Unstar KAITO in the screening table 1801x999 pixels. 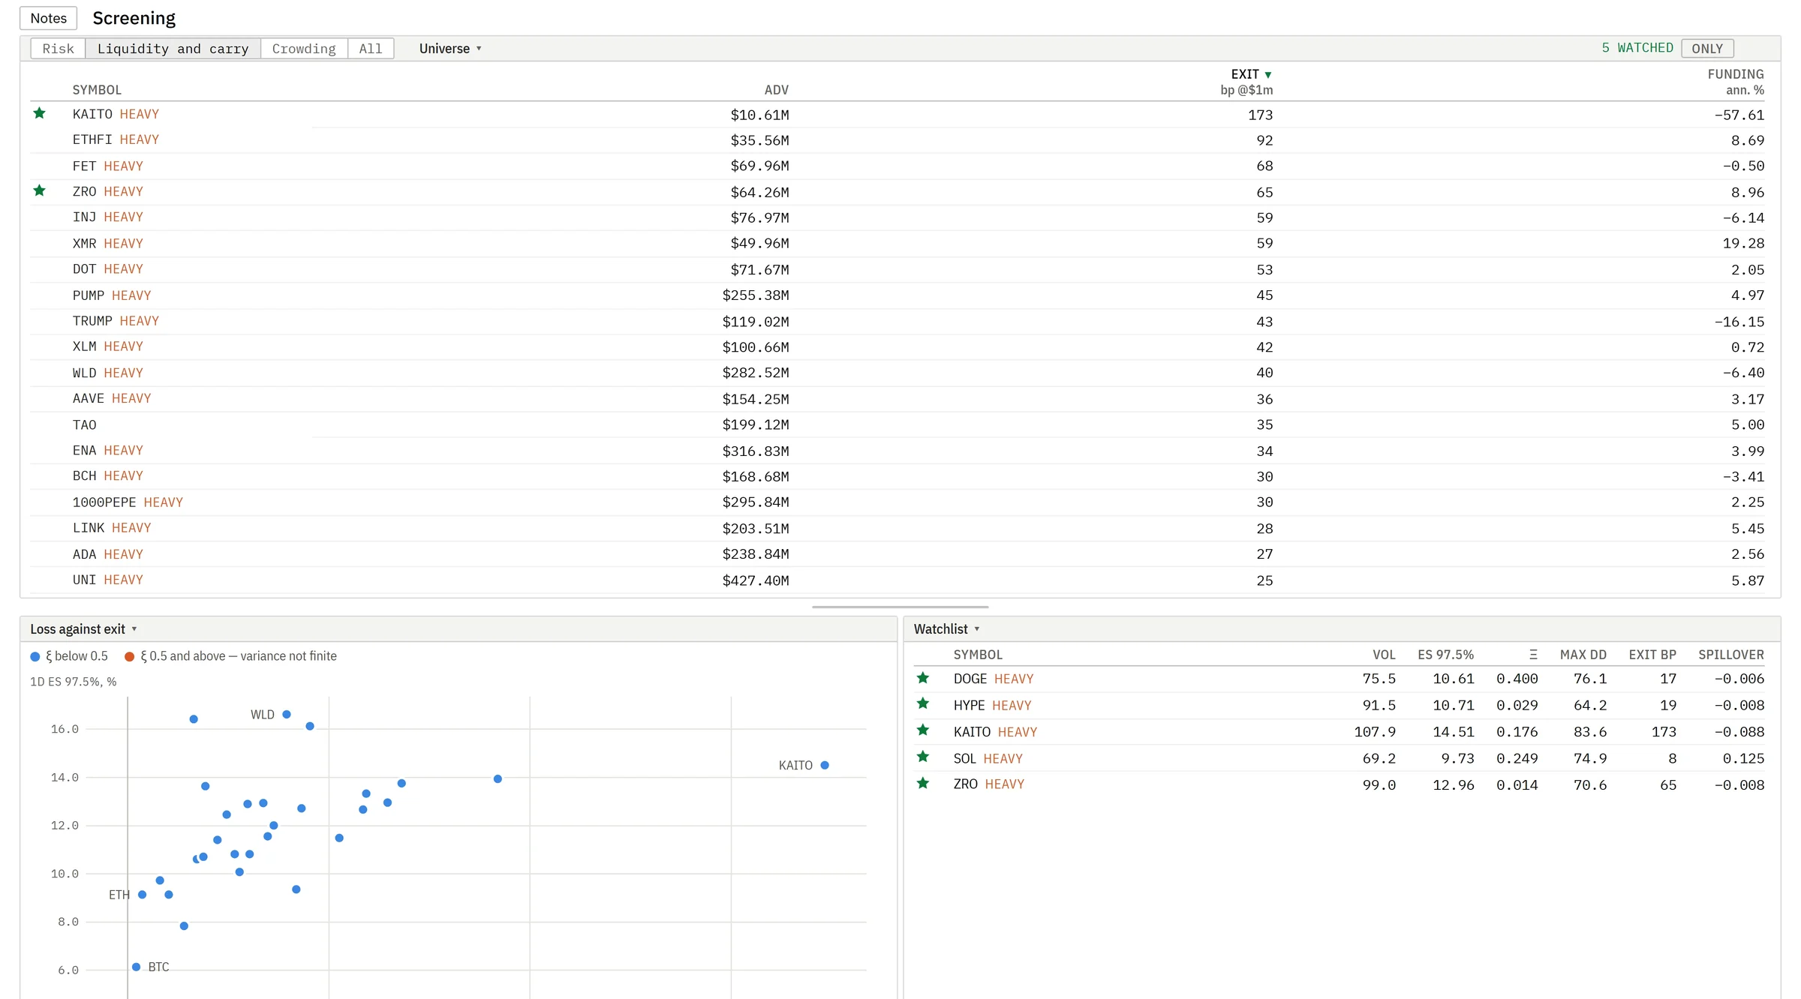(40, 113)
